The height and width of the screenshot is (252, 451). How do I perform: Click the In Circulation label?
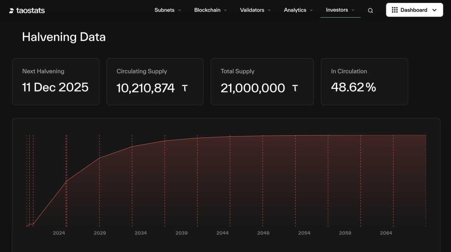349,71
